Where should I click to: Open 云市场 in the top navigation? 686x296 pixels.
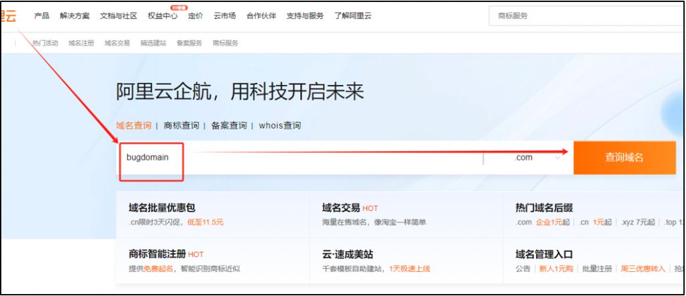(x=225, y=16)
